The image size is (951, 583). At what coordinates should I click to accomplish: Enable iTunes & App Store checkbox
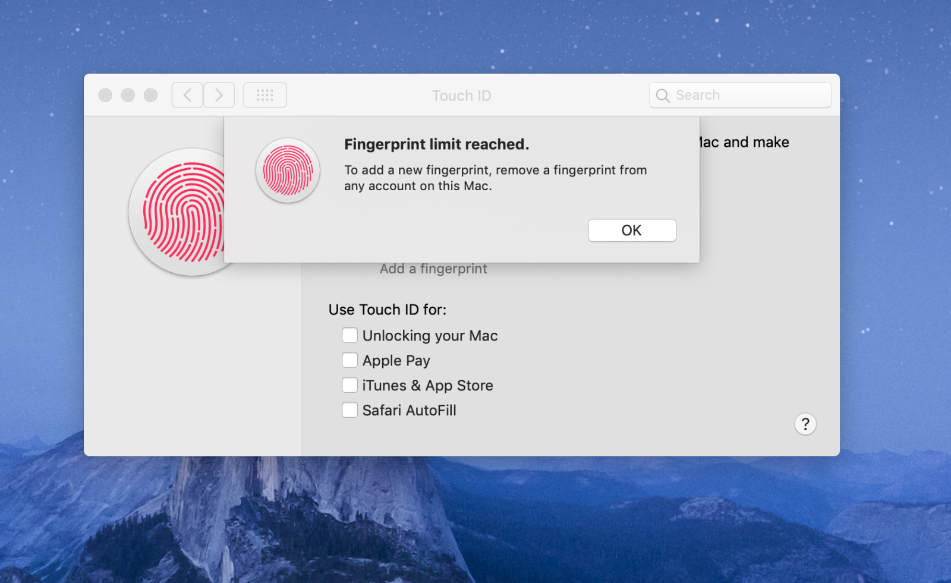(x=349, y=385)
